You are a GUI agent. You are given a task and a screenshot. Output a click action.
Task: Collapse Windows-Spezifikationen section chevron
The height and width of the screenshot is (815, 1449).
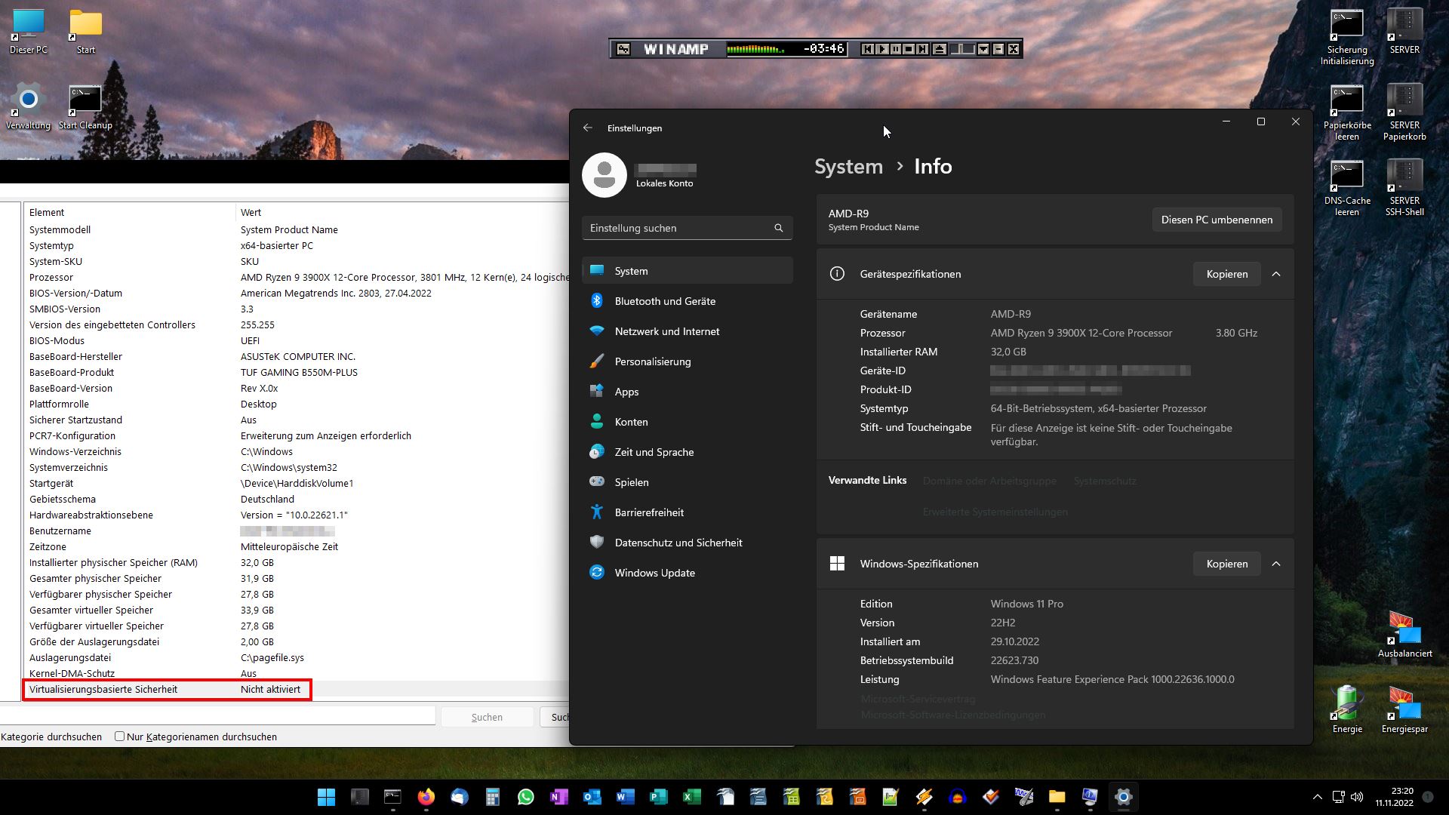[1276, 564]
